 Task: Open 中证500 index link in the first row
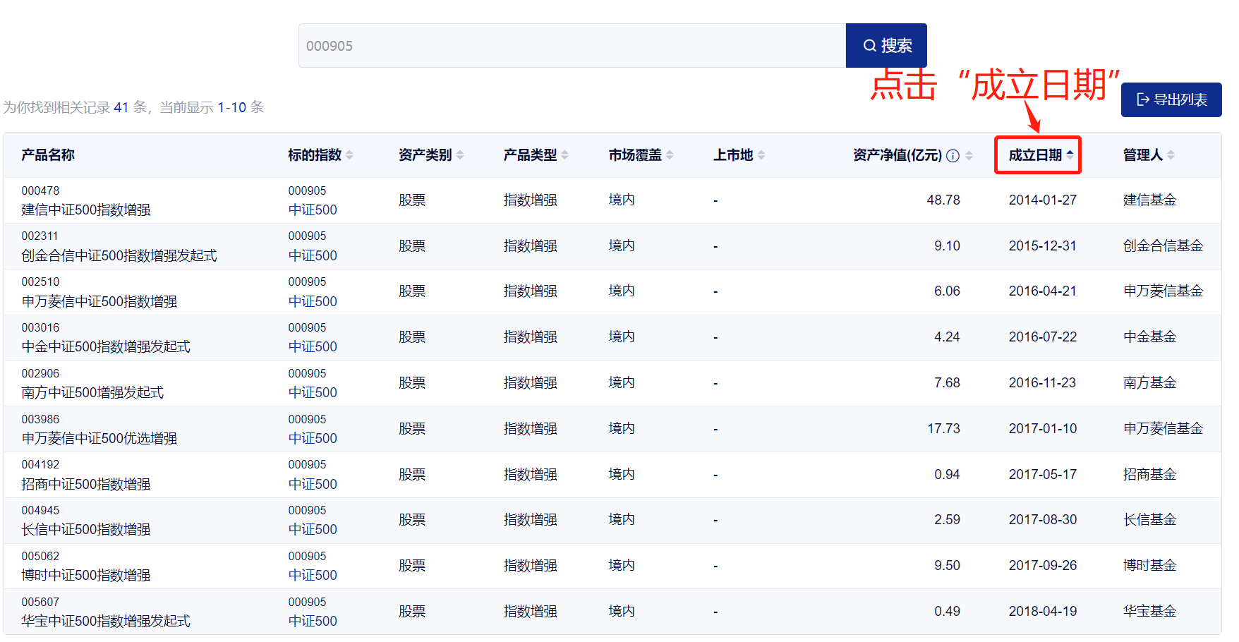313,210
